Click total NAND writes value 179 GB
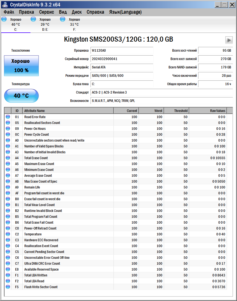 click(x=215, y=67)
